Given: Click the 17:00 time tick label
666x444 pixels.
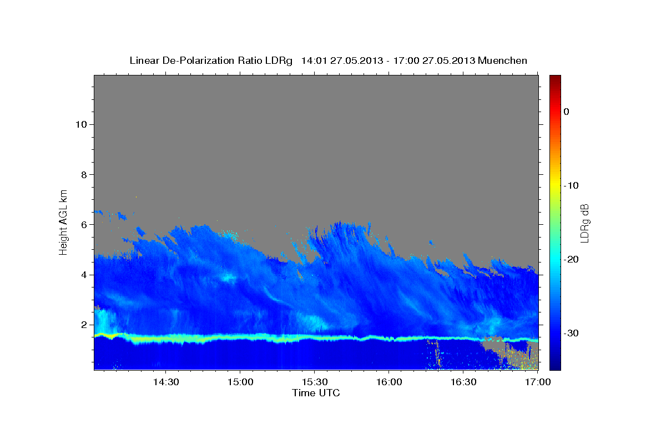Looking at the screenshot, I should coord(537,382).
